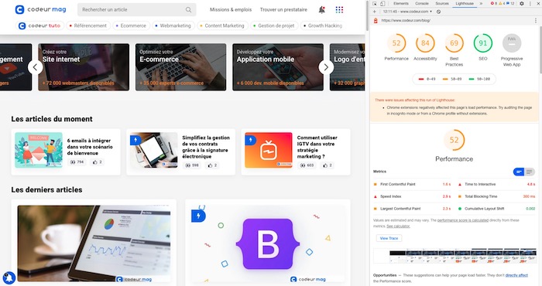The width and height of the screenshot is (542, 286).
Task: Open 6 emails à intégrer article
Action: click(66, 152)
